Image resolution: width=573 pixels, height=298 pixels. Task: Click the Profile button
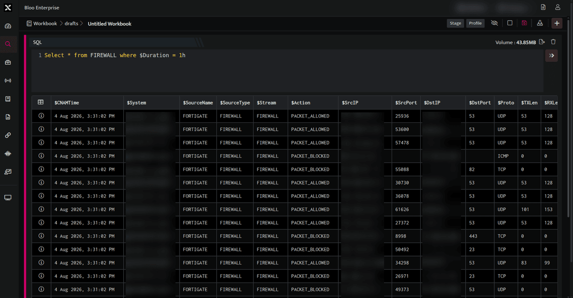475,23
